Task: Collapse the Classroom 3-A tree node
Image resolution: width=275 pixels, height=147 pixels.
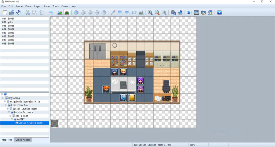Action: pyautogui.click(x=6, y=105)
